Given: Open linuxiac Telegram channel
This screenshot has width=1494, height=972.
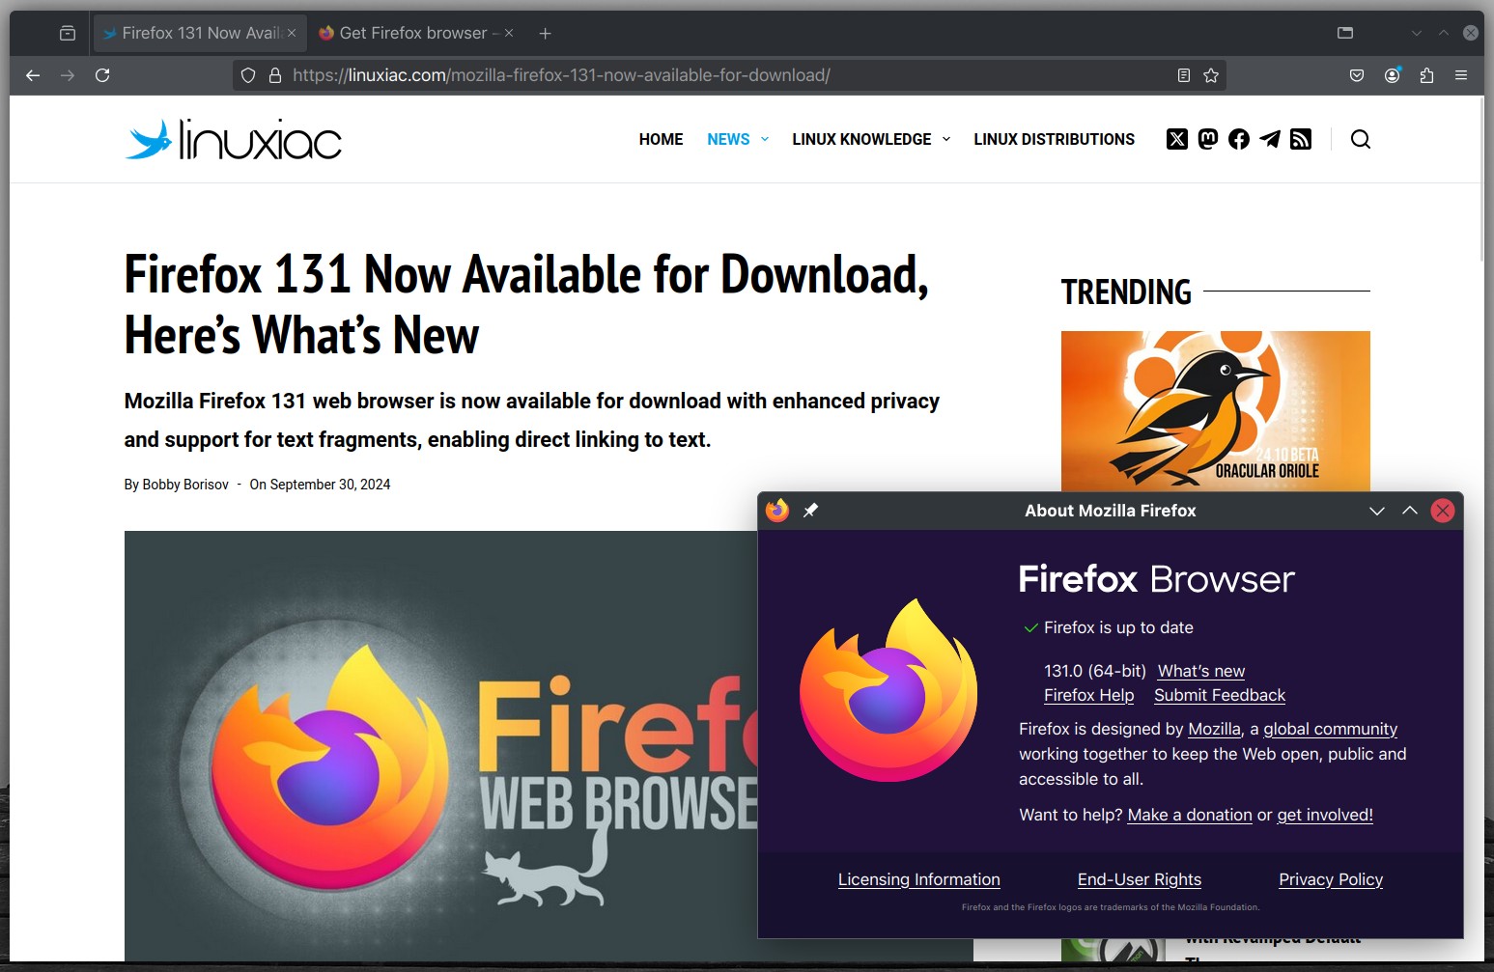Looking at the screenshot, I should click(x=1270, y=139).
